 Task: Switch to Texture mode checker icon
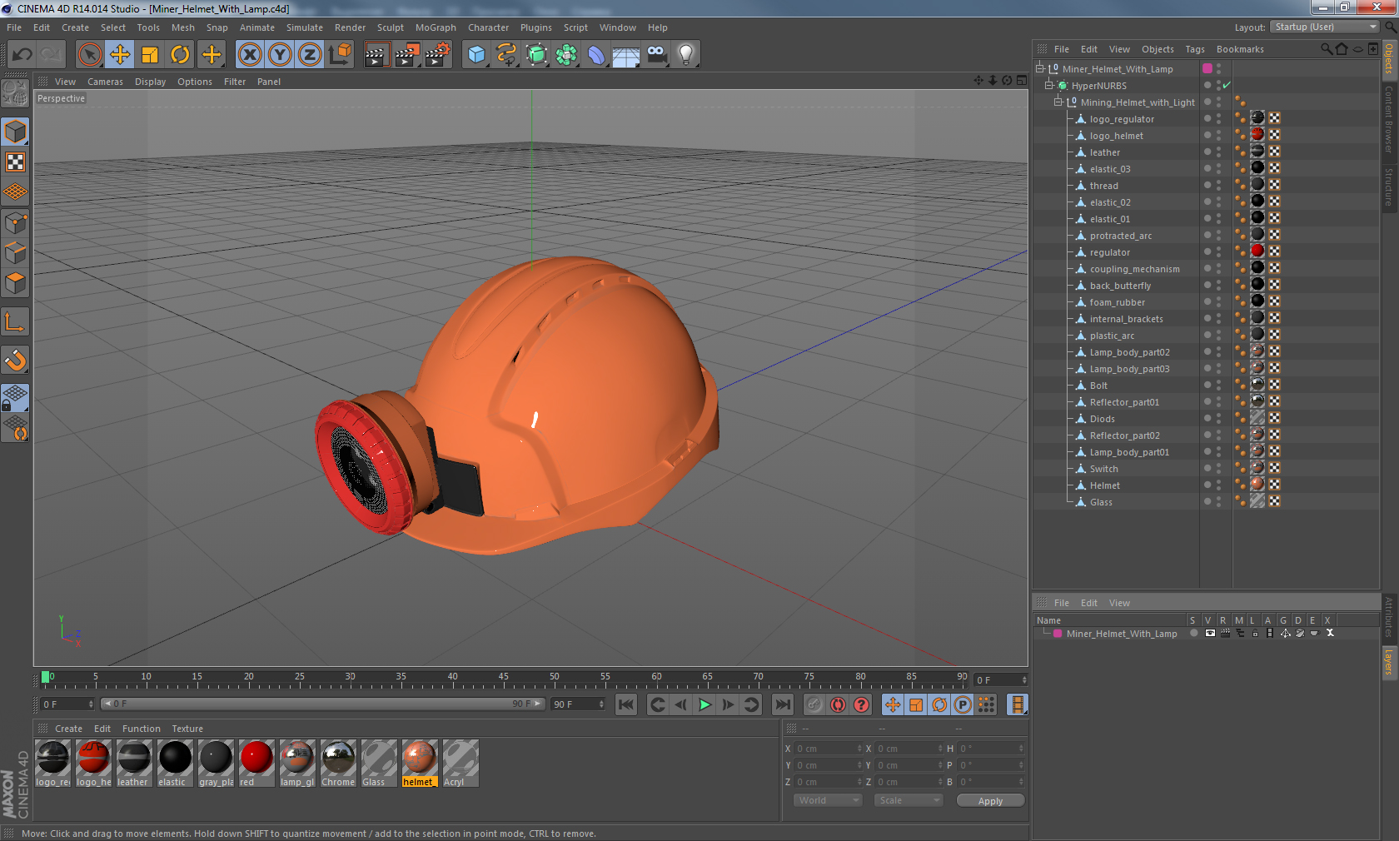click(15, 162)
